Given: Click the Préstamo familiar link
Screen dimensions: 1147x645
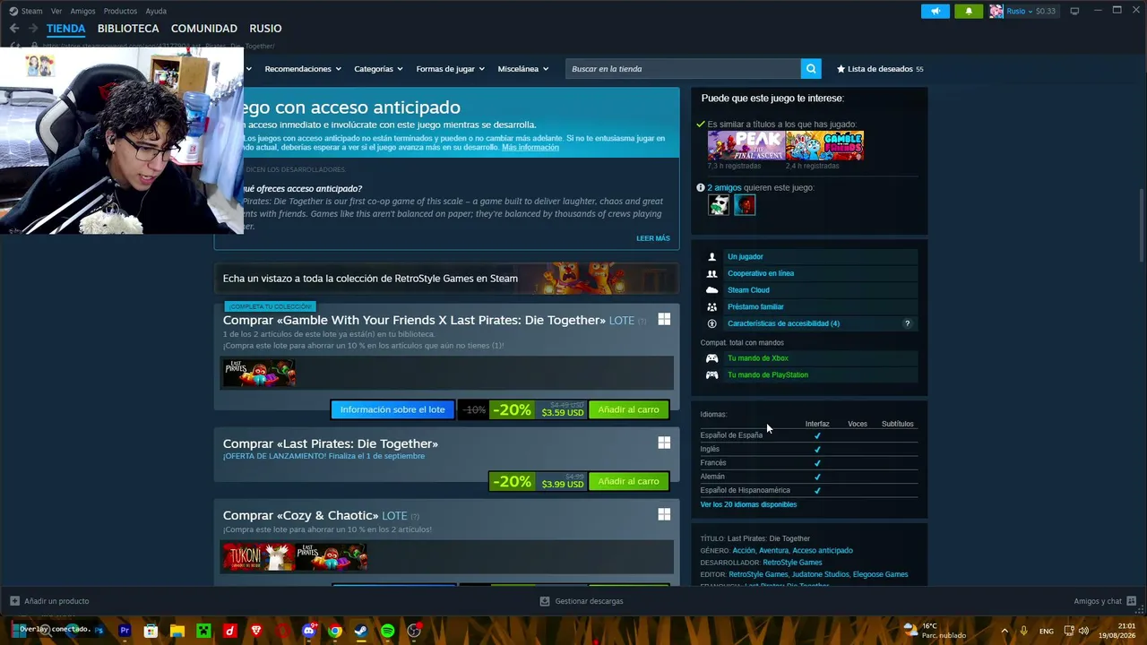Looking at the screenshot, I should 755,306.
